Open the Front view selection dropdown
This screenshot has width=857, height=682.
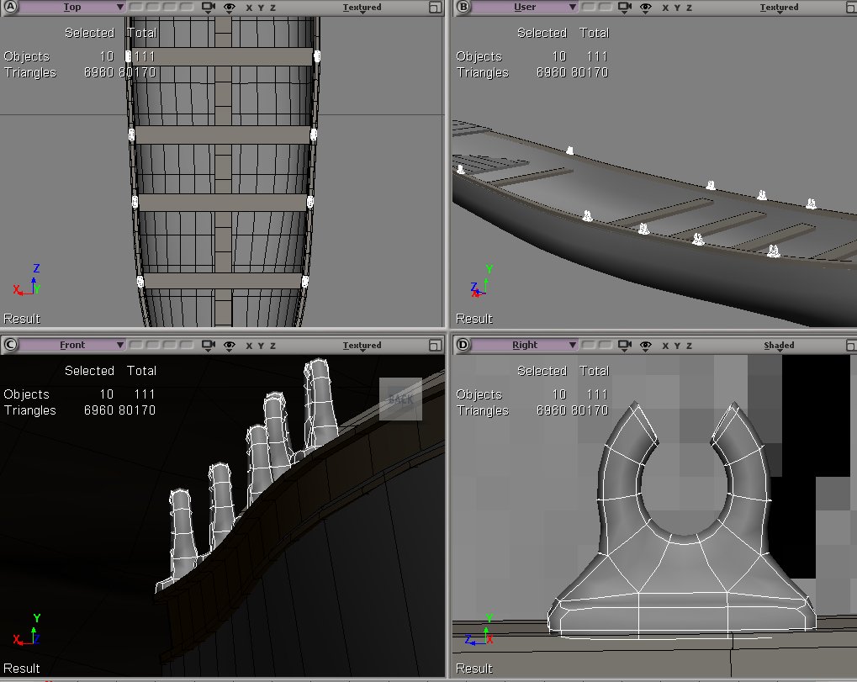pyautogui.click(x=72, y=345)
